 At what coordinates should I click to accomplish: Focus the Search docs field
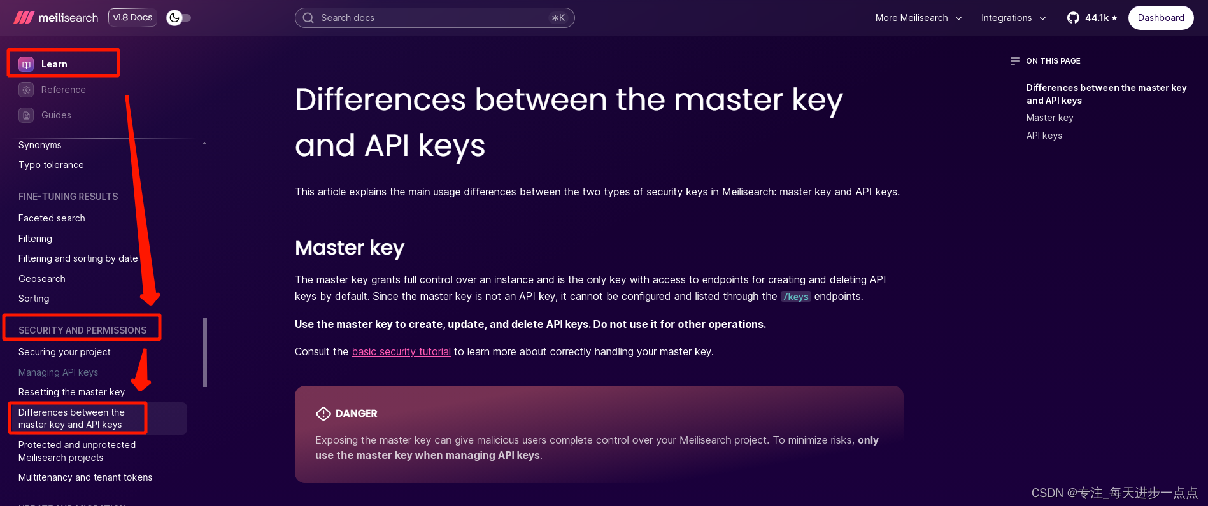point(435,18)
